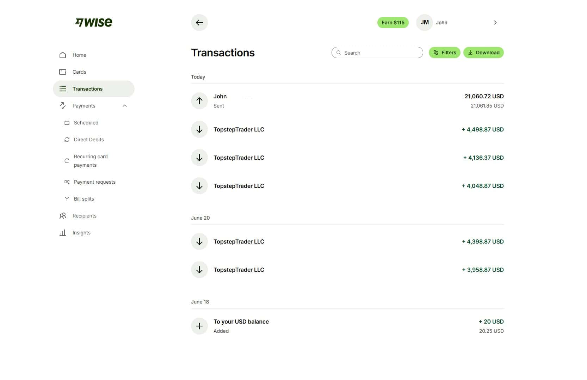Viewport: 587px width, 380px height.
Task: Open the Cards icon in sidebar
Action: pos(63,72)
